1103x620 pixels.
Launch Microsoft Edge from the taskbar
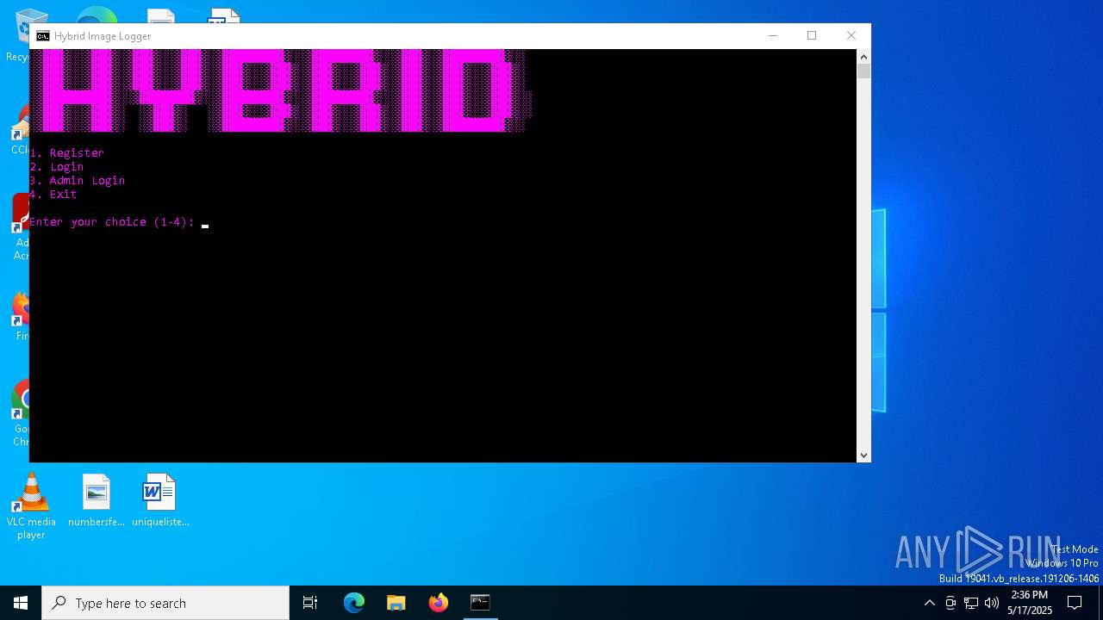click(354, 603)
